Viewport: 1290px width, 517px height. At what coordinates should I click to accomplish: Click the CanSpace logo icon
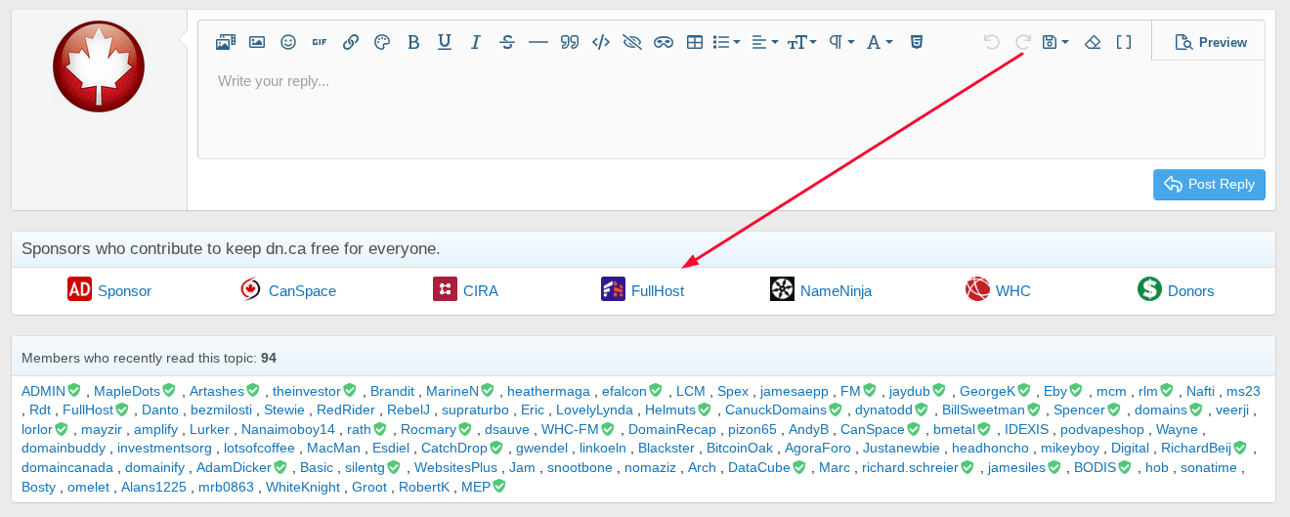[251, 288]
